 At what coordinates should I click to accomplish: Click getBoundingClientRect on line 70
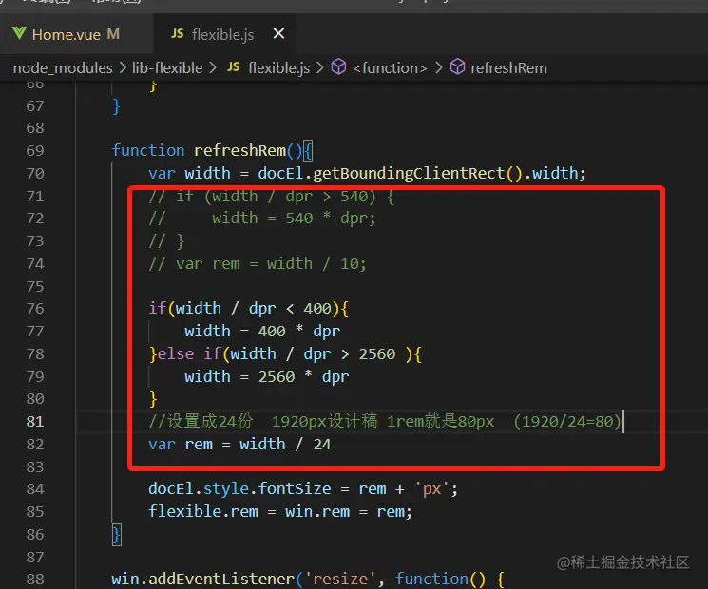pos(409,173)
